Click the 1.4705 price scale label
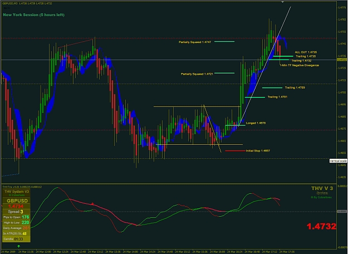This screenshot has width=348, height=254. (342, 92)
